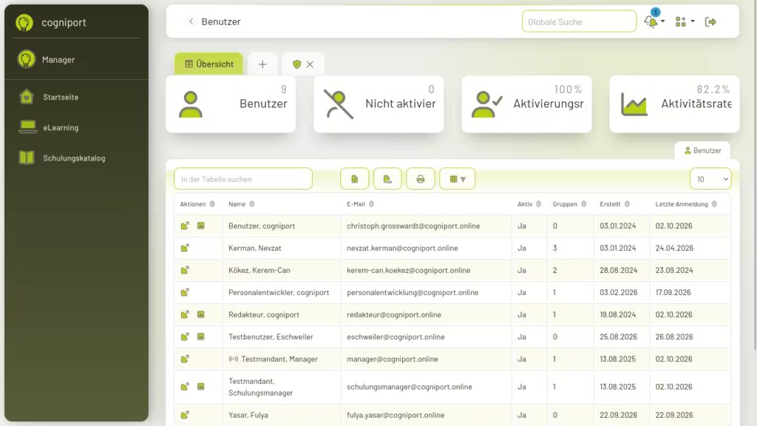Click the logout icon
This screenshot has width=757, height=426.
click(x=710, y=21)
